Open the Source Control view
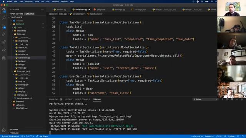The width and height of the screenshot is (246, 138). pos(3,26)
